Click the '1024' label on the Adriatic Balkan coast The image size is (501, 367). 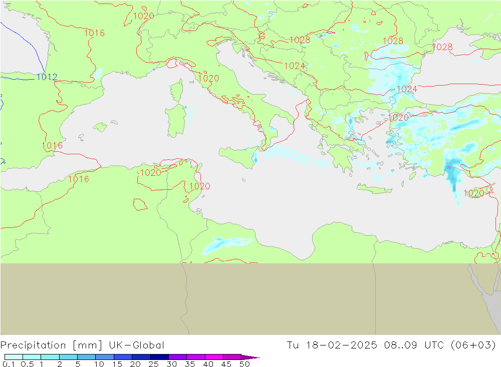click(295, 66)
